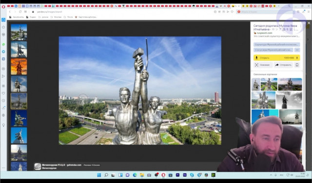
Task: Open the Картотека арбитра bookmark
Action: point(86,17)
